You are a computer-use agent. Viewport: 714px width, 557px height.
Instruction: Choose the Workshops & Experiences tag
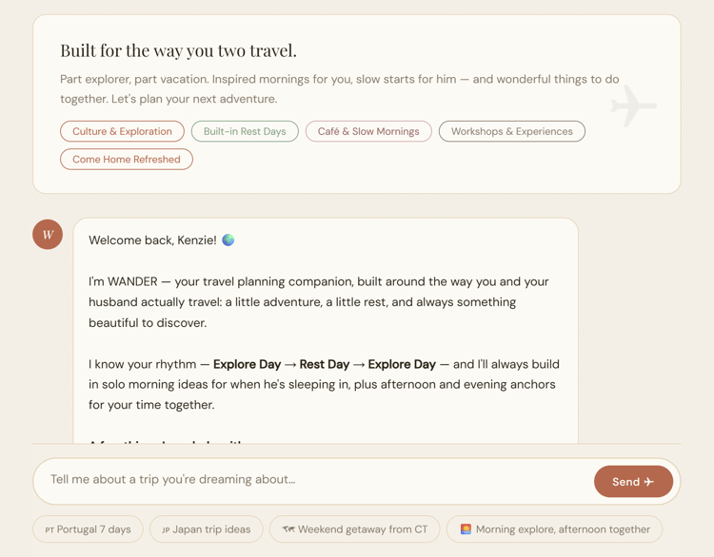coord(512,131)
